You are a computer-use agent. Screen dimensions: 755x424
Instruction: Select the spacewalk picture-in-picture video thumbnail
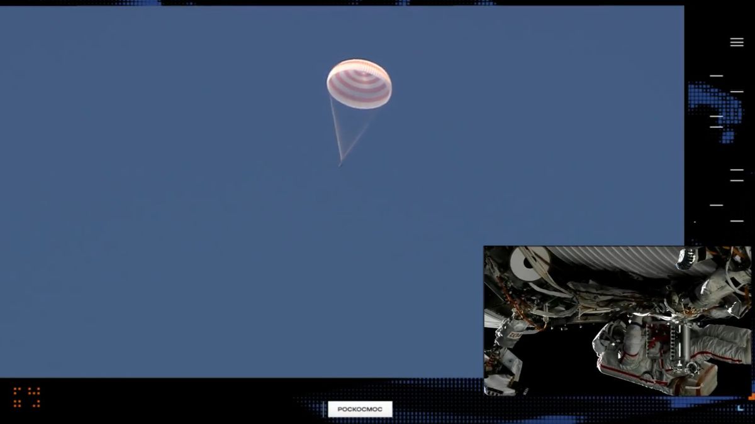617,321
